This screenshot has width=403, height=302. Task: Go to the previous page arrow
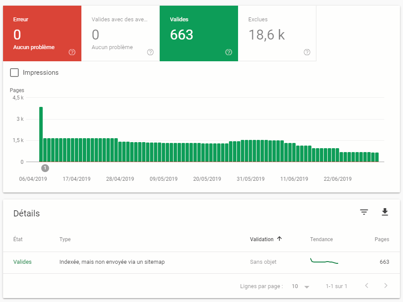(366, 286)
